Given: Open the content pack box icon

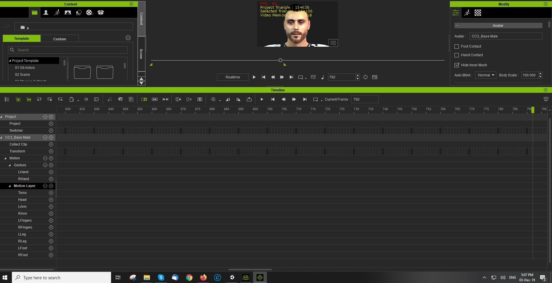Looking at the screenshot, I should pos(101,13).
